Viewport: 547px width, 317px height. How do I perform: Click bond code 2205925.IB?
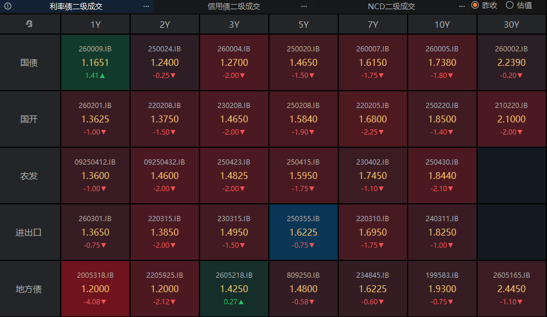(x=165, y=275)
